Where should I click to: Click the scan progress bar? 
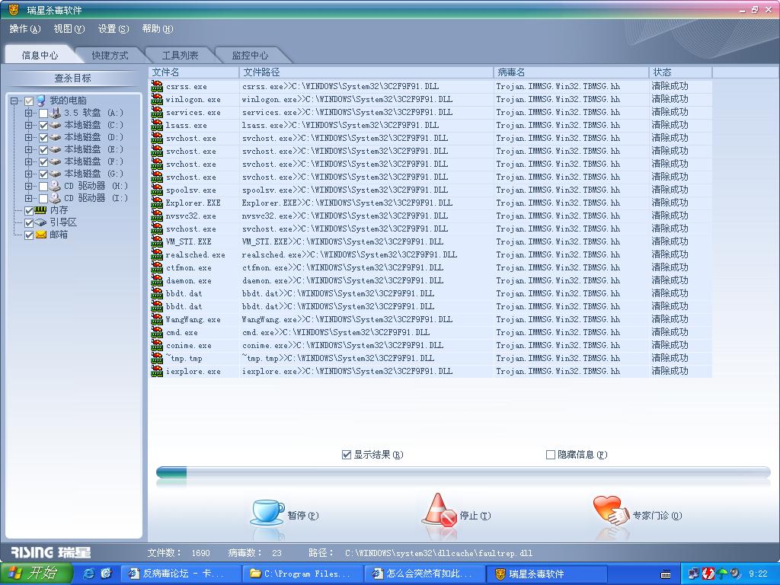463,472
